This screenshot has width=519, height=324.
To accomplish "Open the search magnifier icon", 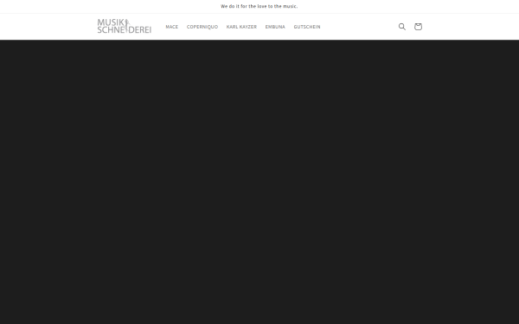I will point(402,27).
